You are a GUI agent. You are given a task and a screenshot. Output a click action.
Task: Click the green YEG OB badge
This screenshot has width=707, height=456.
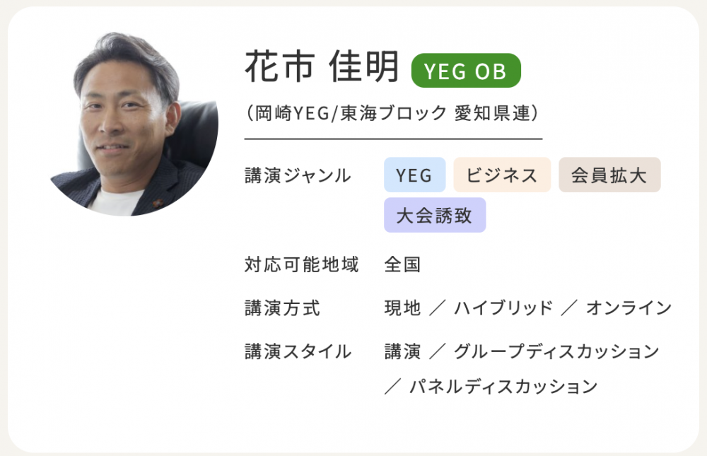[466, 71]
